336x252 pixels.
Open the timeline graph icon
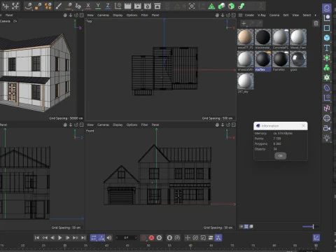point(316,238)
